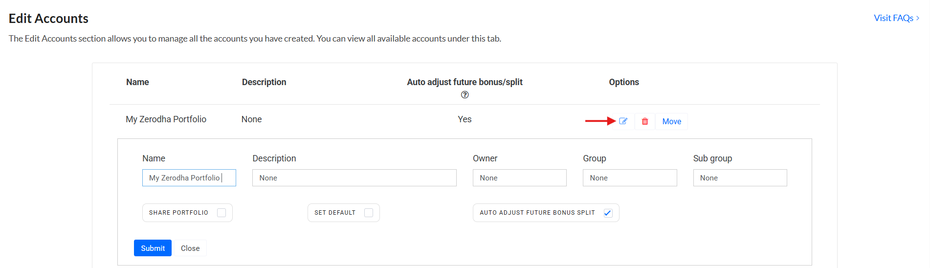Screen dimensions: 930x268
Task: Click the Name column header in the table
Action: [x=137, y=82]
